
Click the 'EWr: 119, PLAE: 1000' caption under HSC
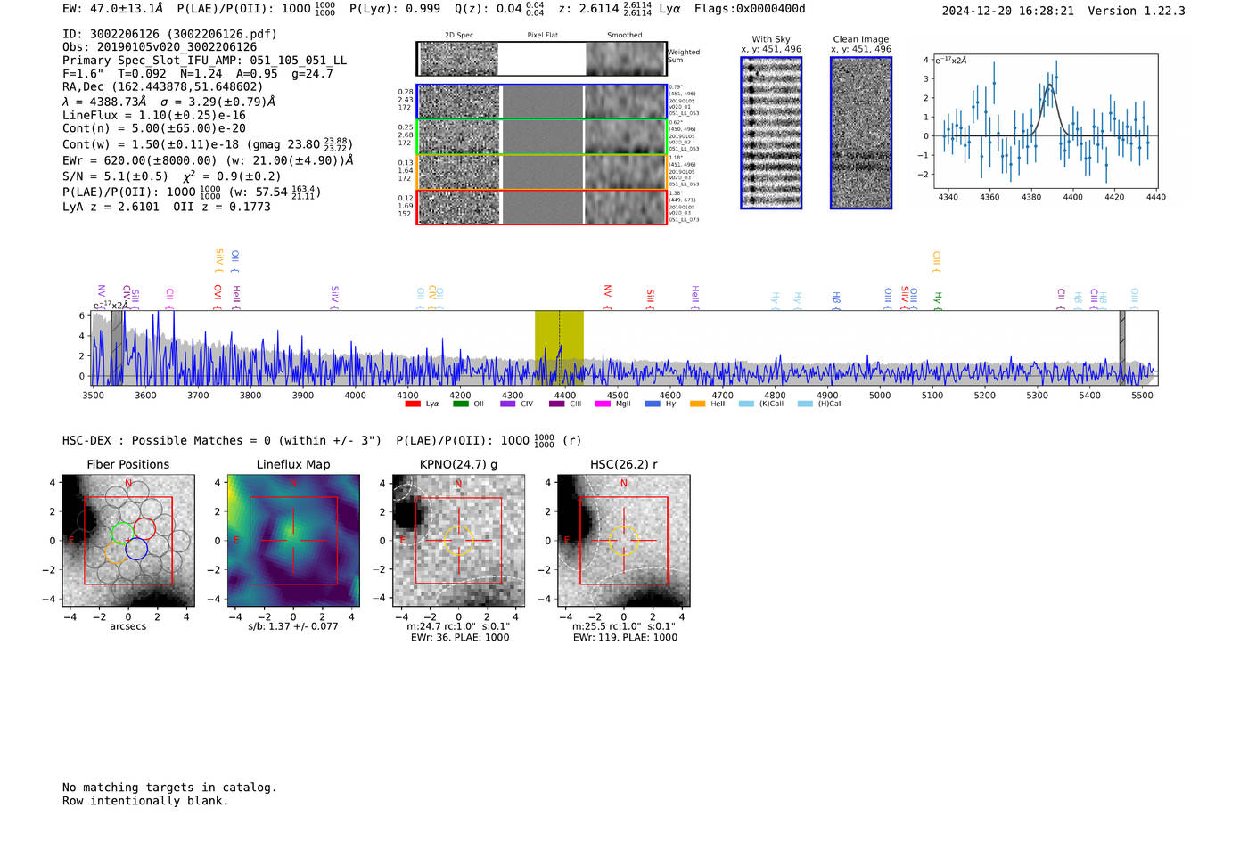click(625, 637)
